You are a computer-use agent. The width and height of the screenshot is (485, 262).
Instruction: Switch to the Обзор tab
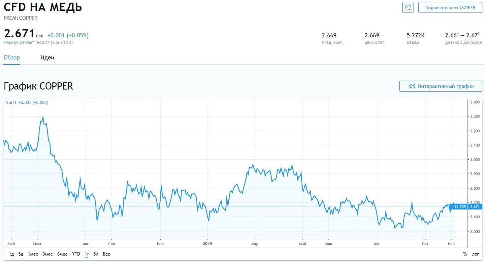(12, 58)
